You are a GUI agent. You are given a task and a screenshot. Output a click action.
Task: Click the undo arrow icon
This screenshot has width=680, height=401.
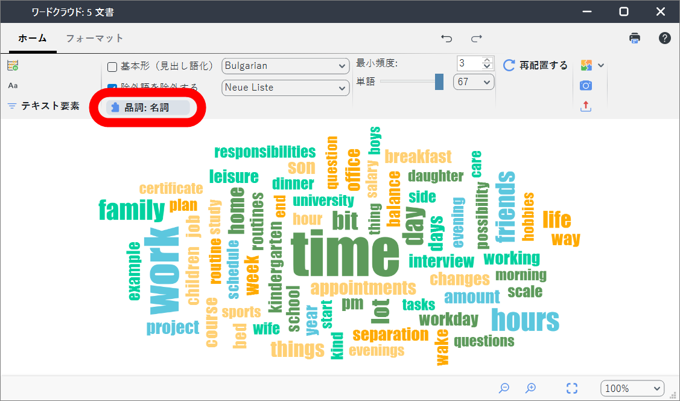(446, 39)
